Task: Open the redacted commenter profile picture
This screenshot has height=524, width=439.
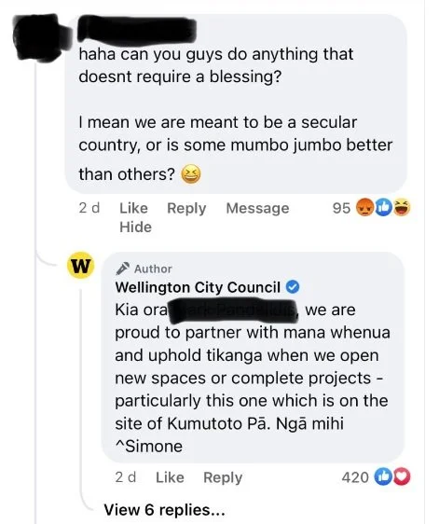Action: click(x=40, y=37)
